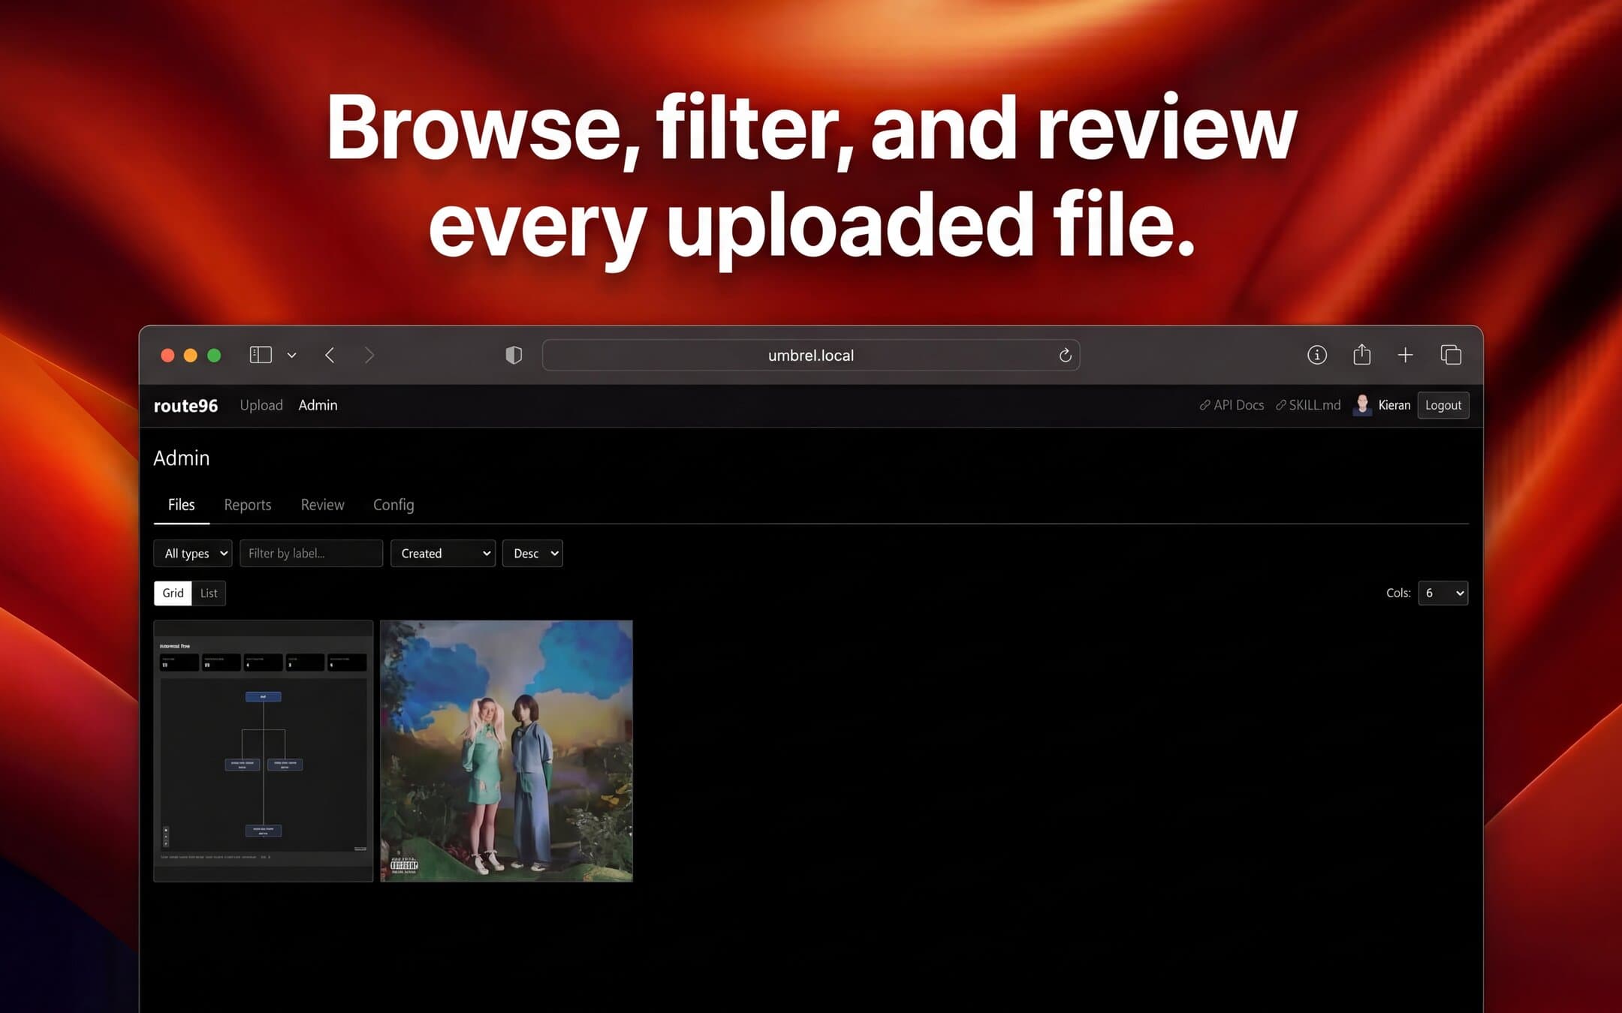
Task: Show tab overview icon
Action: pyautogui.click(x=1450, y=355)
